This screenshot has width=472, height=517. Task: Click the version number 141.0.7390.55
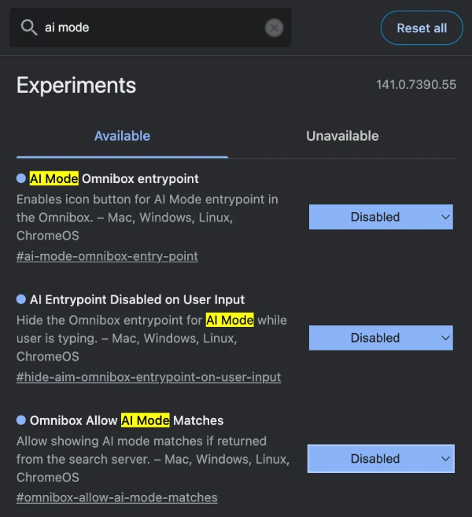click(416, 85)
